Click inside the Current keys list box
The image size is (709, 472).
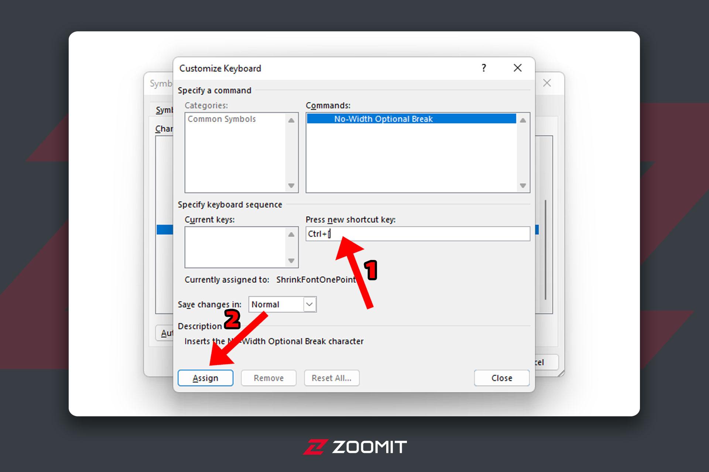click(236, 247)
